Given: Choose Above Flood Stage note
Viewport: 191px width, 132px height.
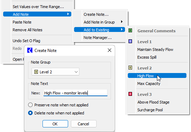Looking at the screenshot, I should coord(153,102).
